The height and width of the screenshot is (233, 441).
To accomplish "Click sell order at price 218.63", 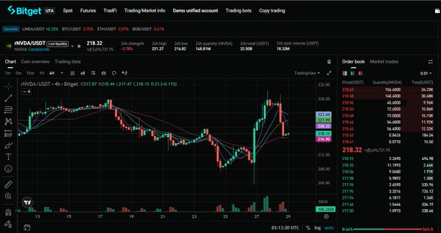I will [x=388, y=90].
